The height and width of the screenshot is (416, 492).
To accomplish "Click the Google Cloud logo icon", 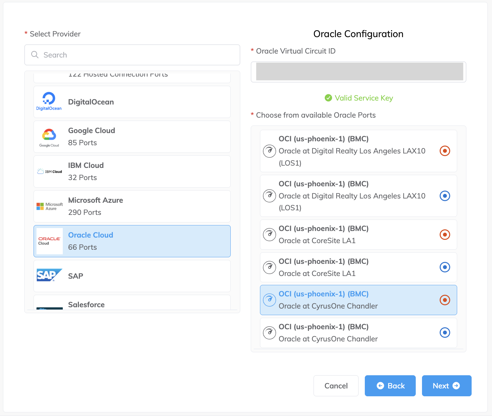I will (49, 136).
